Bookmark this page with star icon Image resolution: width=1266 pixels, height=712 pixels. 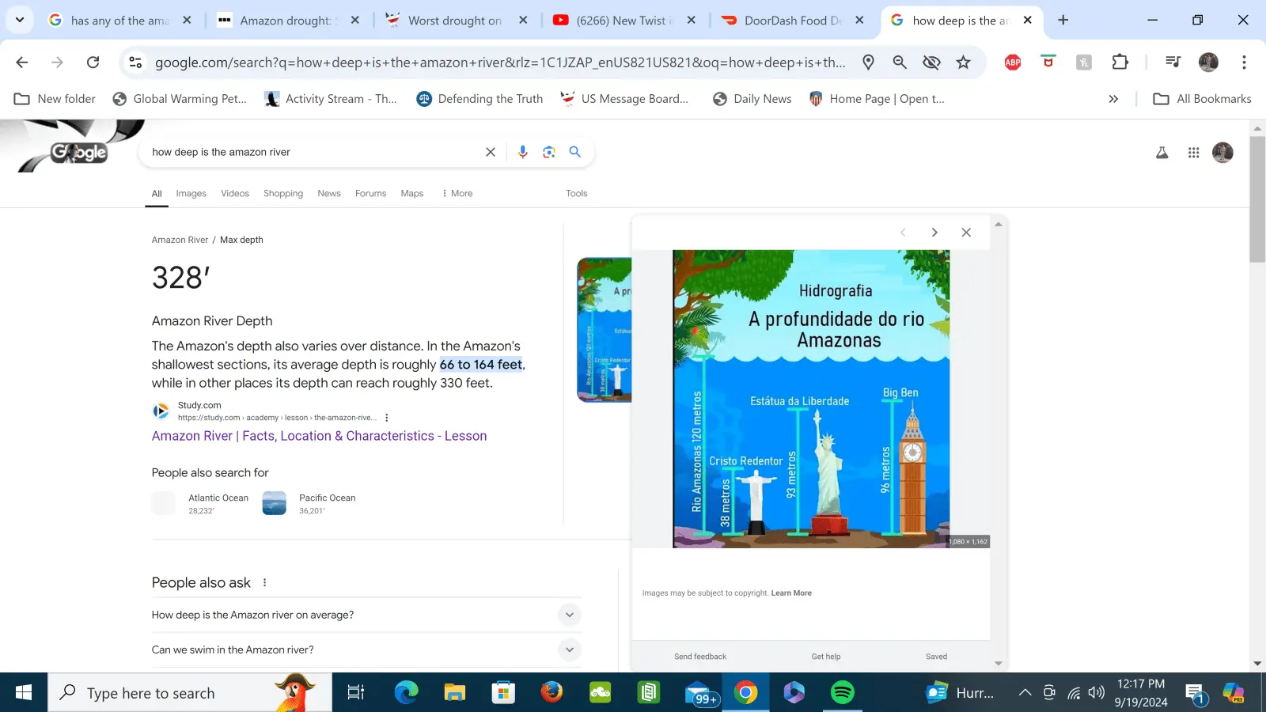tap(963, 62)
